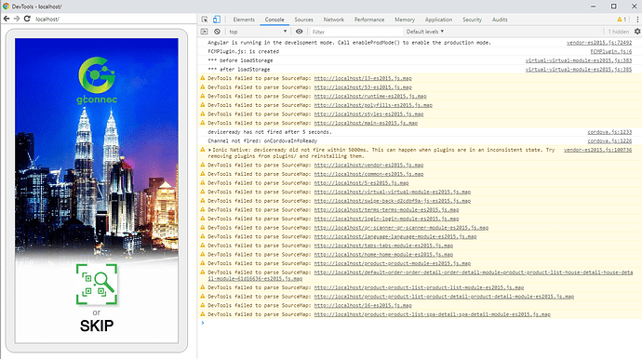Open the vendor-es2015.js:72492 source link
The height and width of the screenshot is (359, 642).
tap(599, 43)
